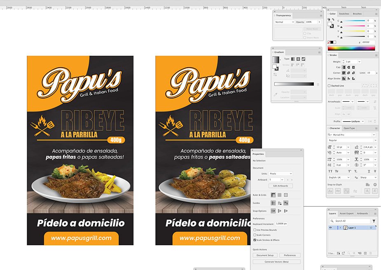The image size is (381, 270).
Task: Open the Units dropdown set to Pixels
Action: (x=280, y=174)
